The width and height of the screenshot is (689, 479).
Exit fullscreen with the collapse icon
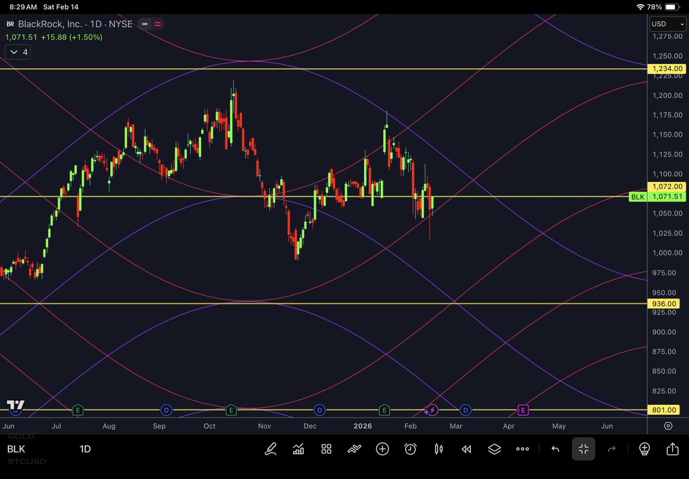583,449
